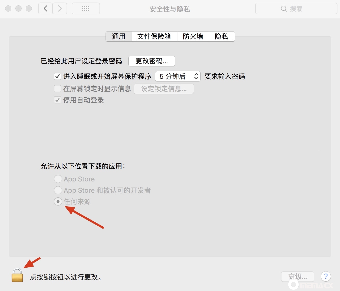Select the App Store radio option

pyautogui.click(x=58, y=179)
